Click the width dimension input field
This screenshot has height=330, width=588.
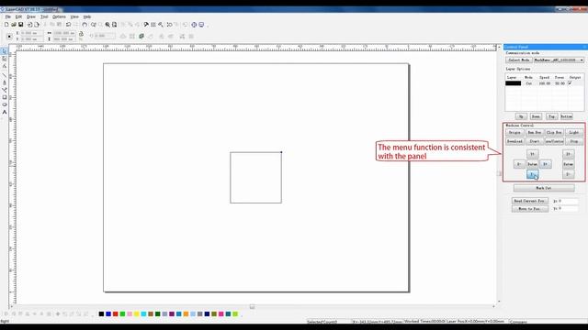coord(64,33)
